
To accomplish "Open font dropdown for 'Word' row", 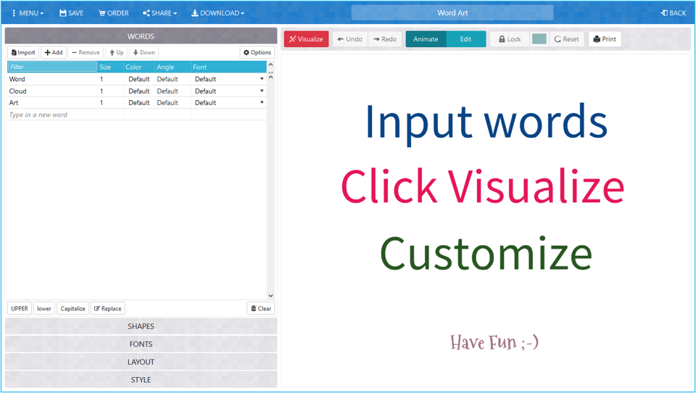I will [262, 79].
